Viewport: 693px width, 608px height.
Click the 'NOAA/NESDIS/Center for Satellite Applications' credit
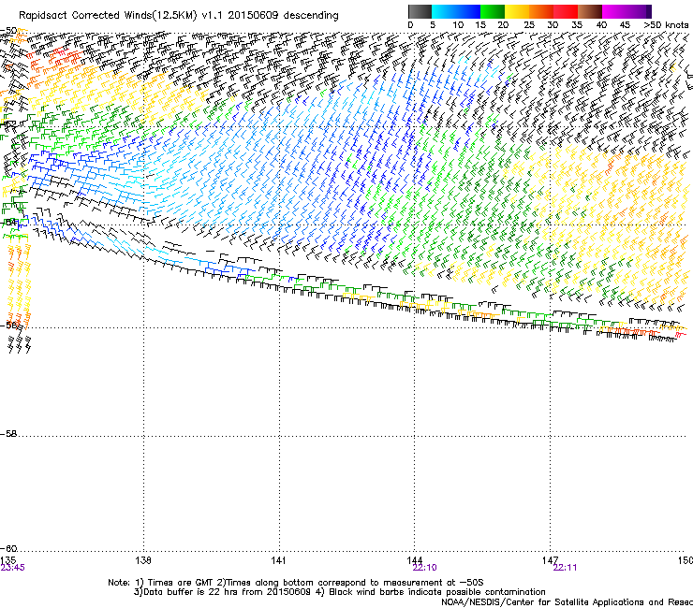tap(567, 601)
